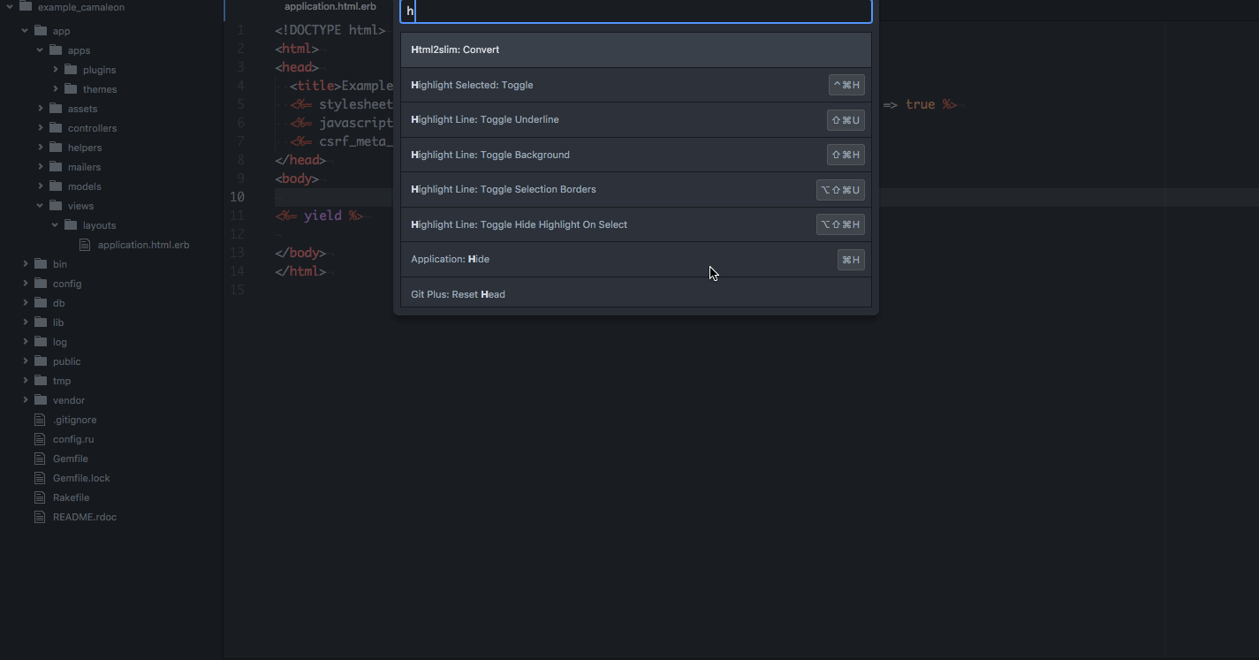Click the helpers folder icon
This screenshot has height=660, width=1259.
pos(56,148)
